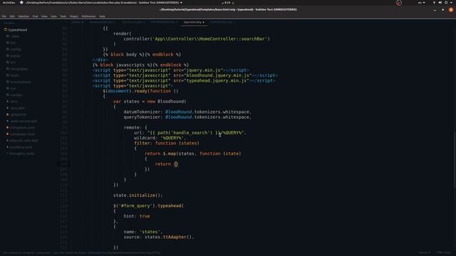This screenshot has width=456, height=256.
Task: Click the 'datumTokenizer' line
Action: click(187, 112)
